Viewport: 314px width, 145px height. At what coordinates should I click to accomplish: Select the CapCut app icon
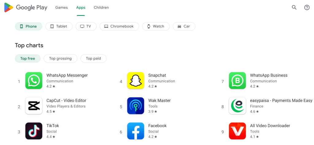34,106
